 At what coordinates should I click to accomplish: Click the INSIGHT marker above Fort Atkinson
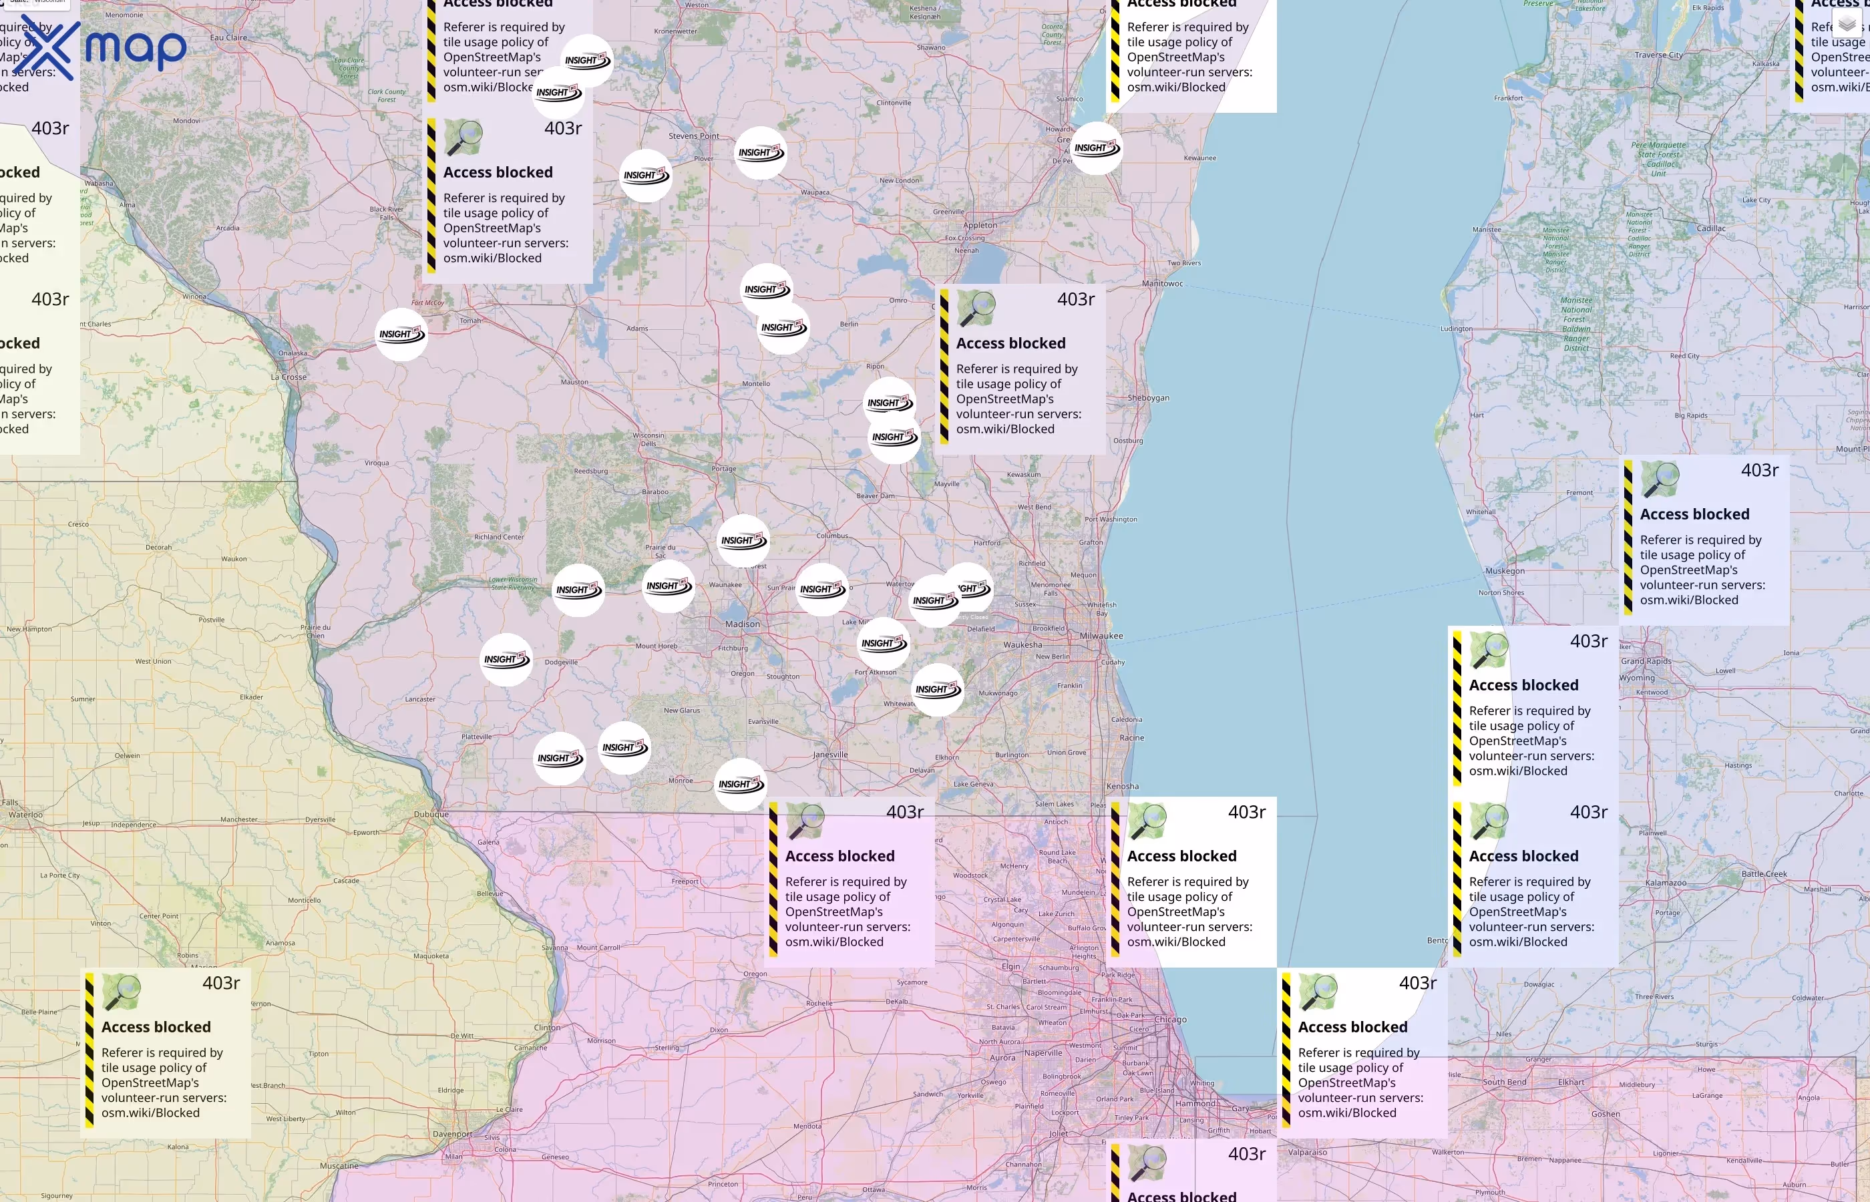click(x=884, y=644)
